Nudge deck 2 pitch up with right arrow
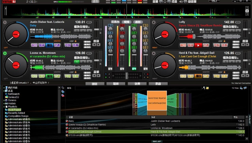 (247, 45)
